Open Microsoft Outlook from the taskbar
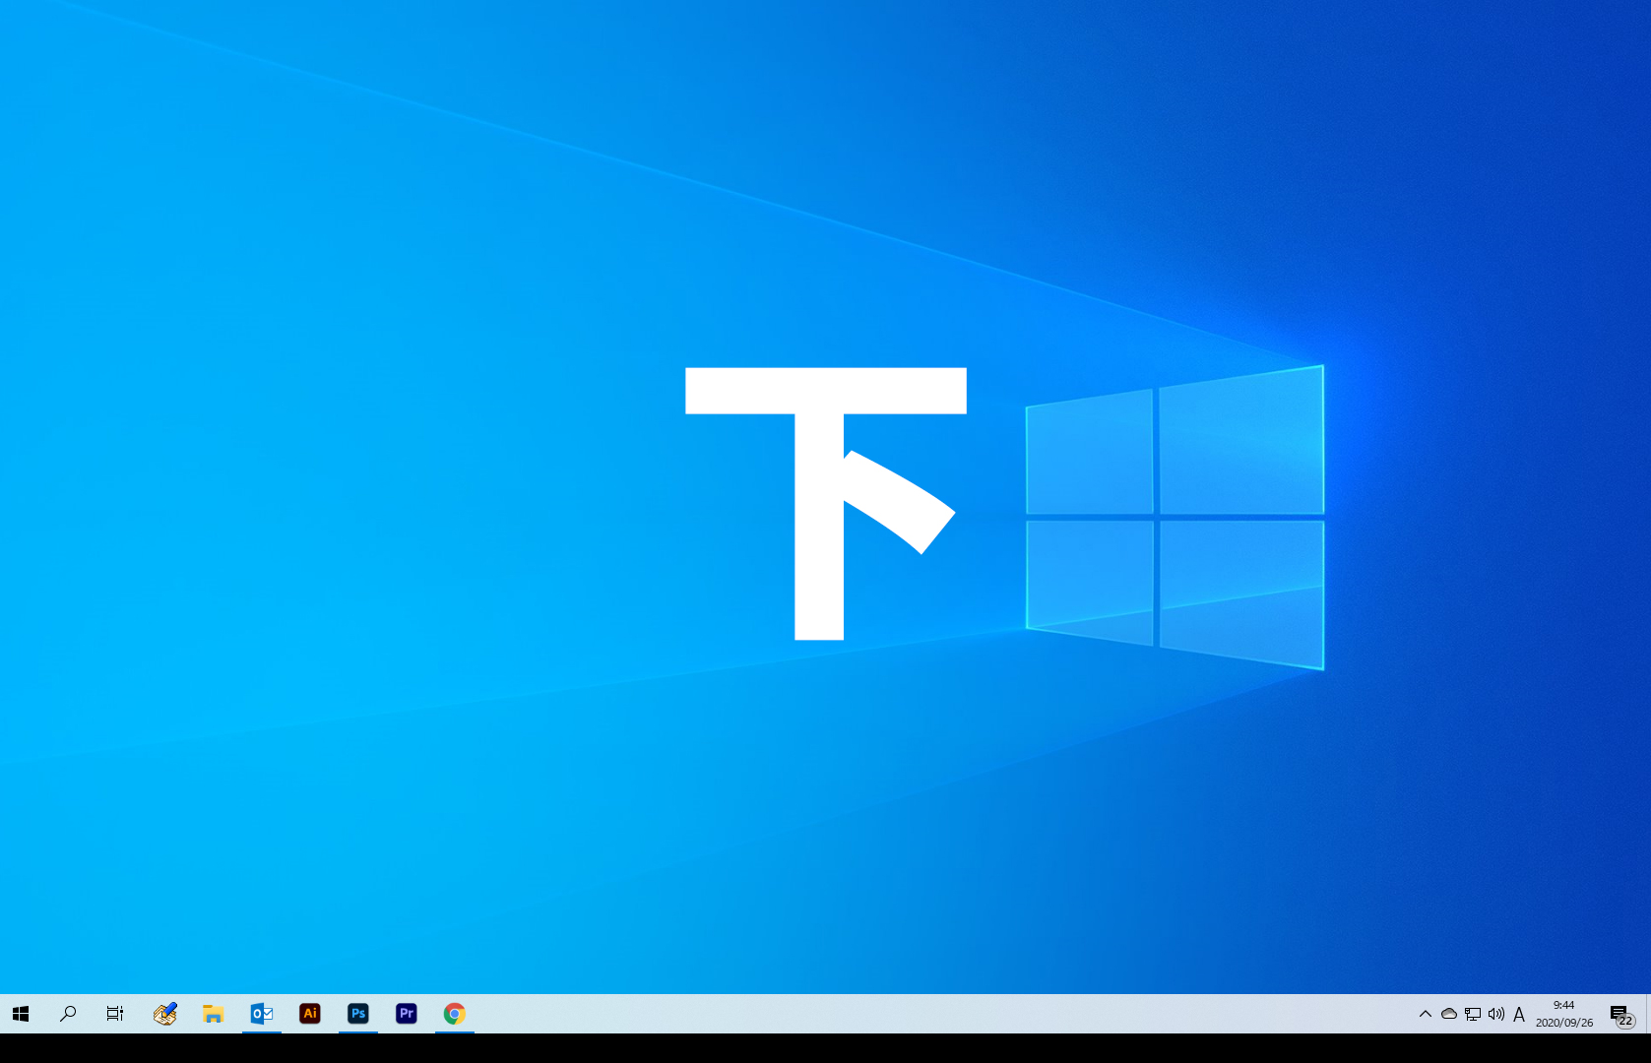 (x=261, y=1014)
